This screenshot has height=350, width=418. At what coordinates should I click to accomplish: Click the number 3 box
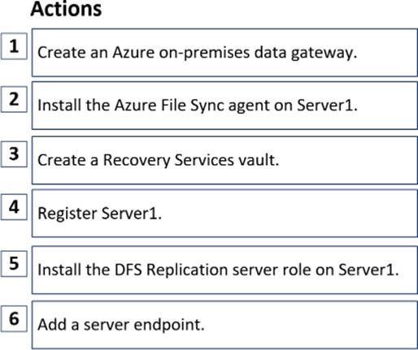(x=14, y=154)
